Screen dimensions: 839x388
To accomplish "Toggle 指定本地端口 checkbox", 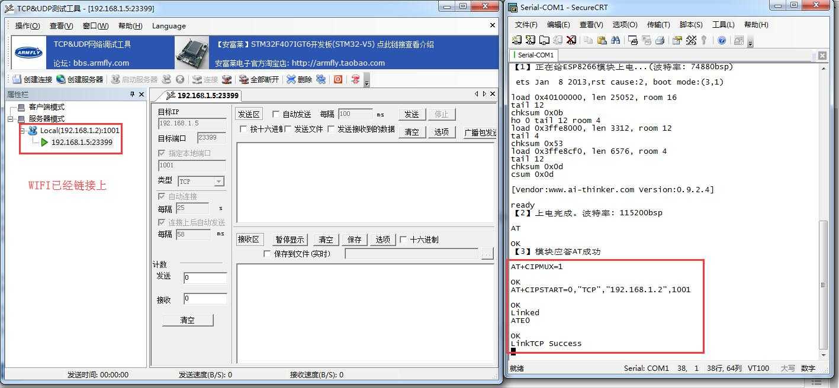I will [x=162, y=153].
